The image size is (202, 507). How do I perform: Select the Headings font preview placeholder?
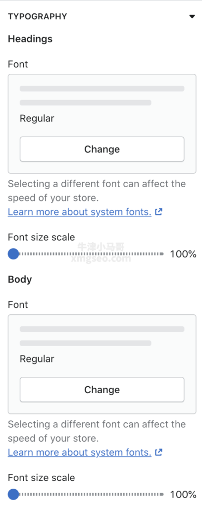102,96
